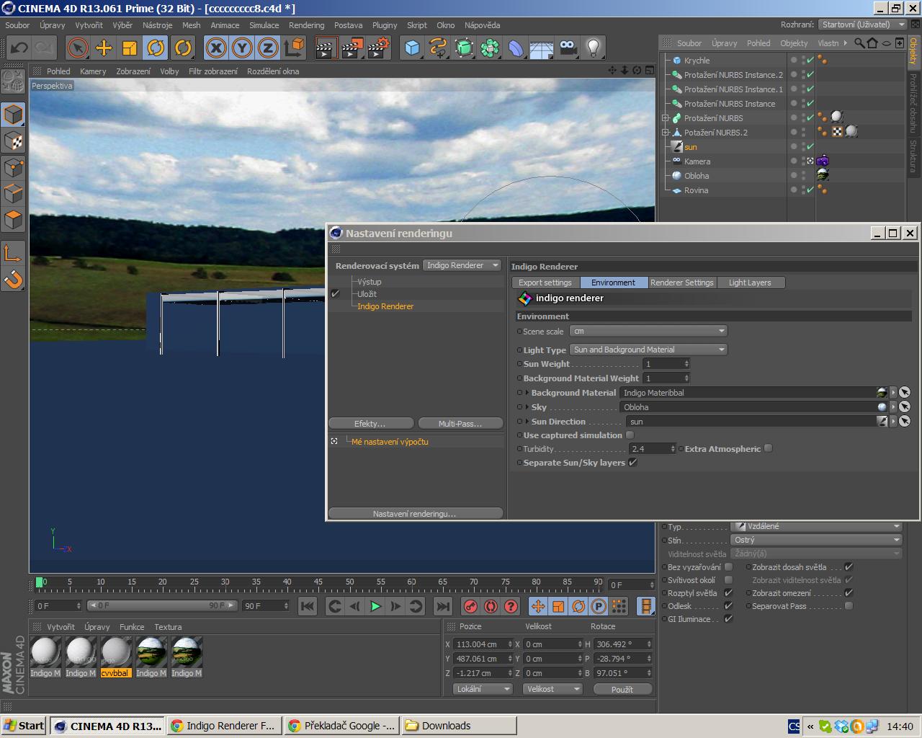The width and height of the screenshot is (922, 738).
Task: Switch to Export settings tab
Action: (x=545, y=283)
